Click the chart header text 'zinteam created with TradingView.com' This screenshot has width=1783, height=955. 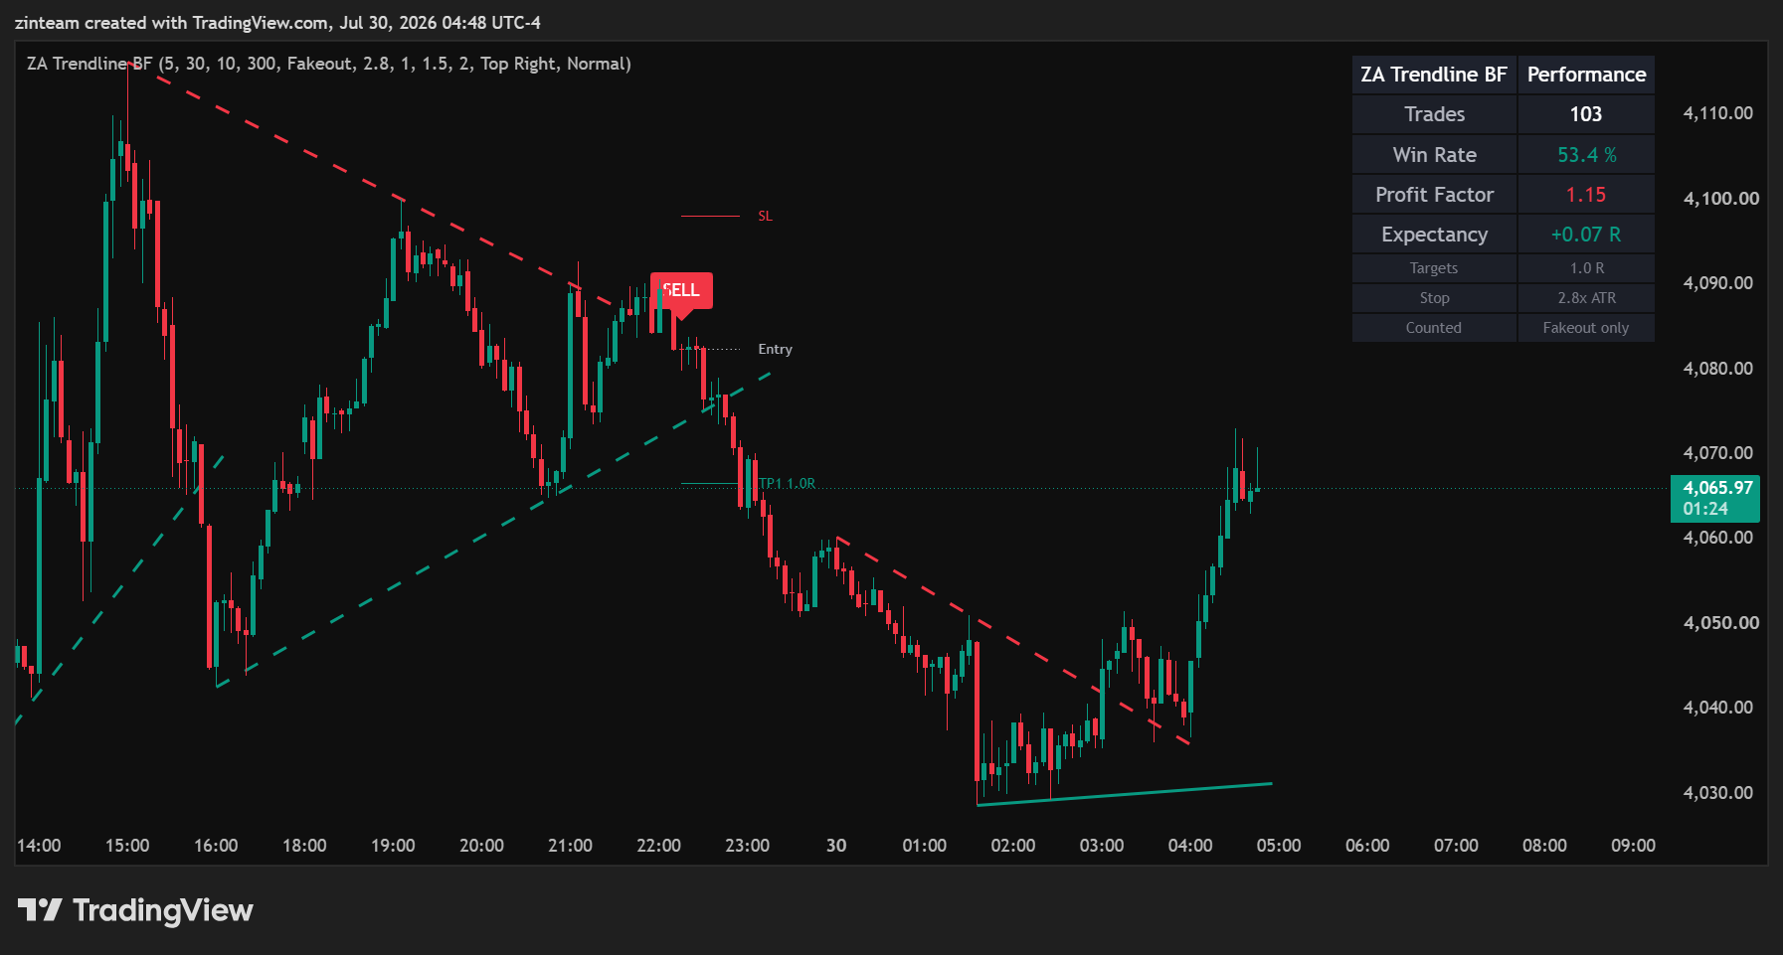172,22
